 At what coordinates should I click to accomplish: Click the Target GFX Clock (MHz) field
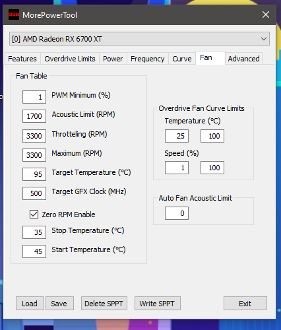click(x=34, y=193)
